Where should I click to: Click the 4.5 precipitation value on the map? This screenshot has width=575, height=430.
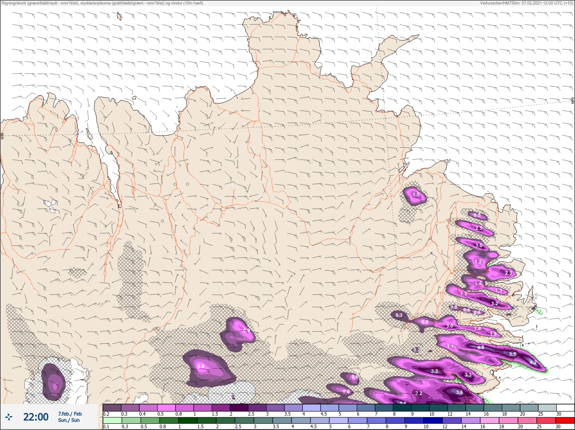[x=481, y=347]
